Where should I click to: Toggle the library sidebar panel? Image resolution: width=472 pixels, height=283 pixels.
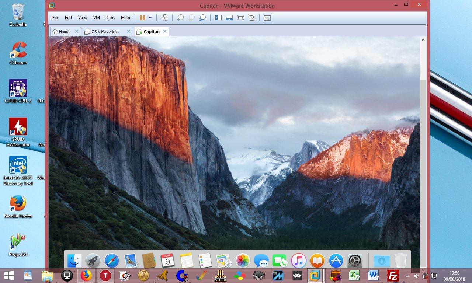218,18
